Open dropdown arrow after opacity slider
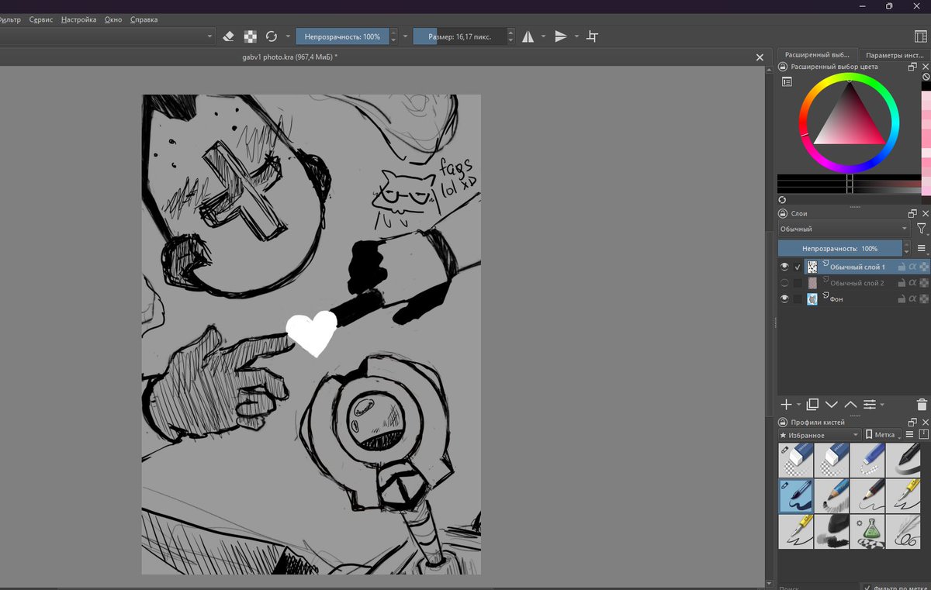Image resolution: width=931 pixels, height=590 pixels. click(x=405, y=36)
